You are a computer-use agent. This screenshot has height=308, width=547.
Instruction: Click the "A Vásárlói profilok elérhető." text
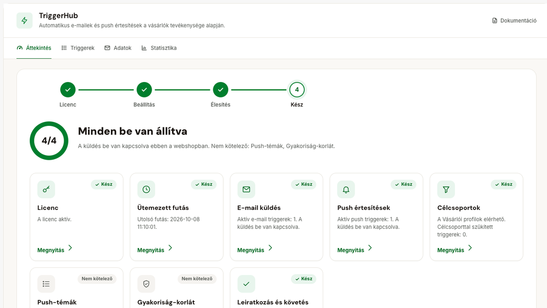tap(471, 219)
